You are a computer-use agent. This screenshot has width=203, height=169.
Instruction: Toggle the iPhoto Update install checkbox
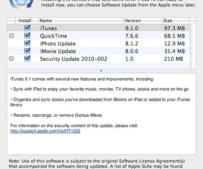click(x=27, y=43)
